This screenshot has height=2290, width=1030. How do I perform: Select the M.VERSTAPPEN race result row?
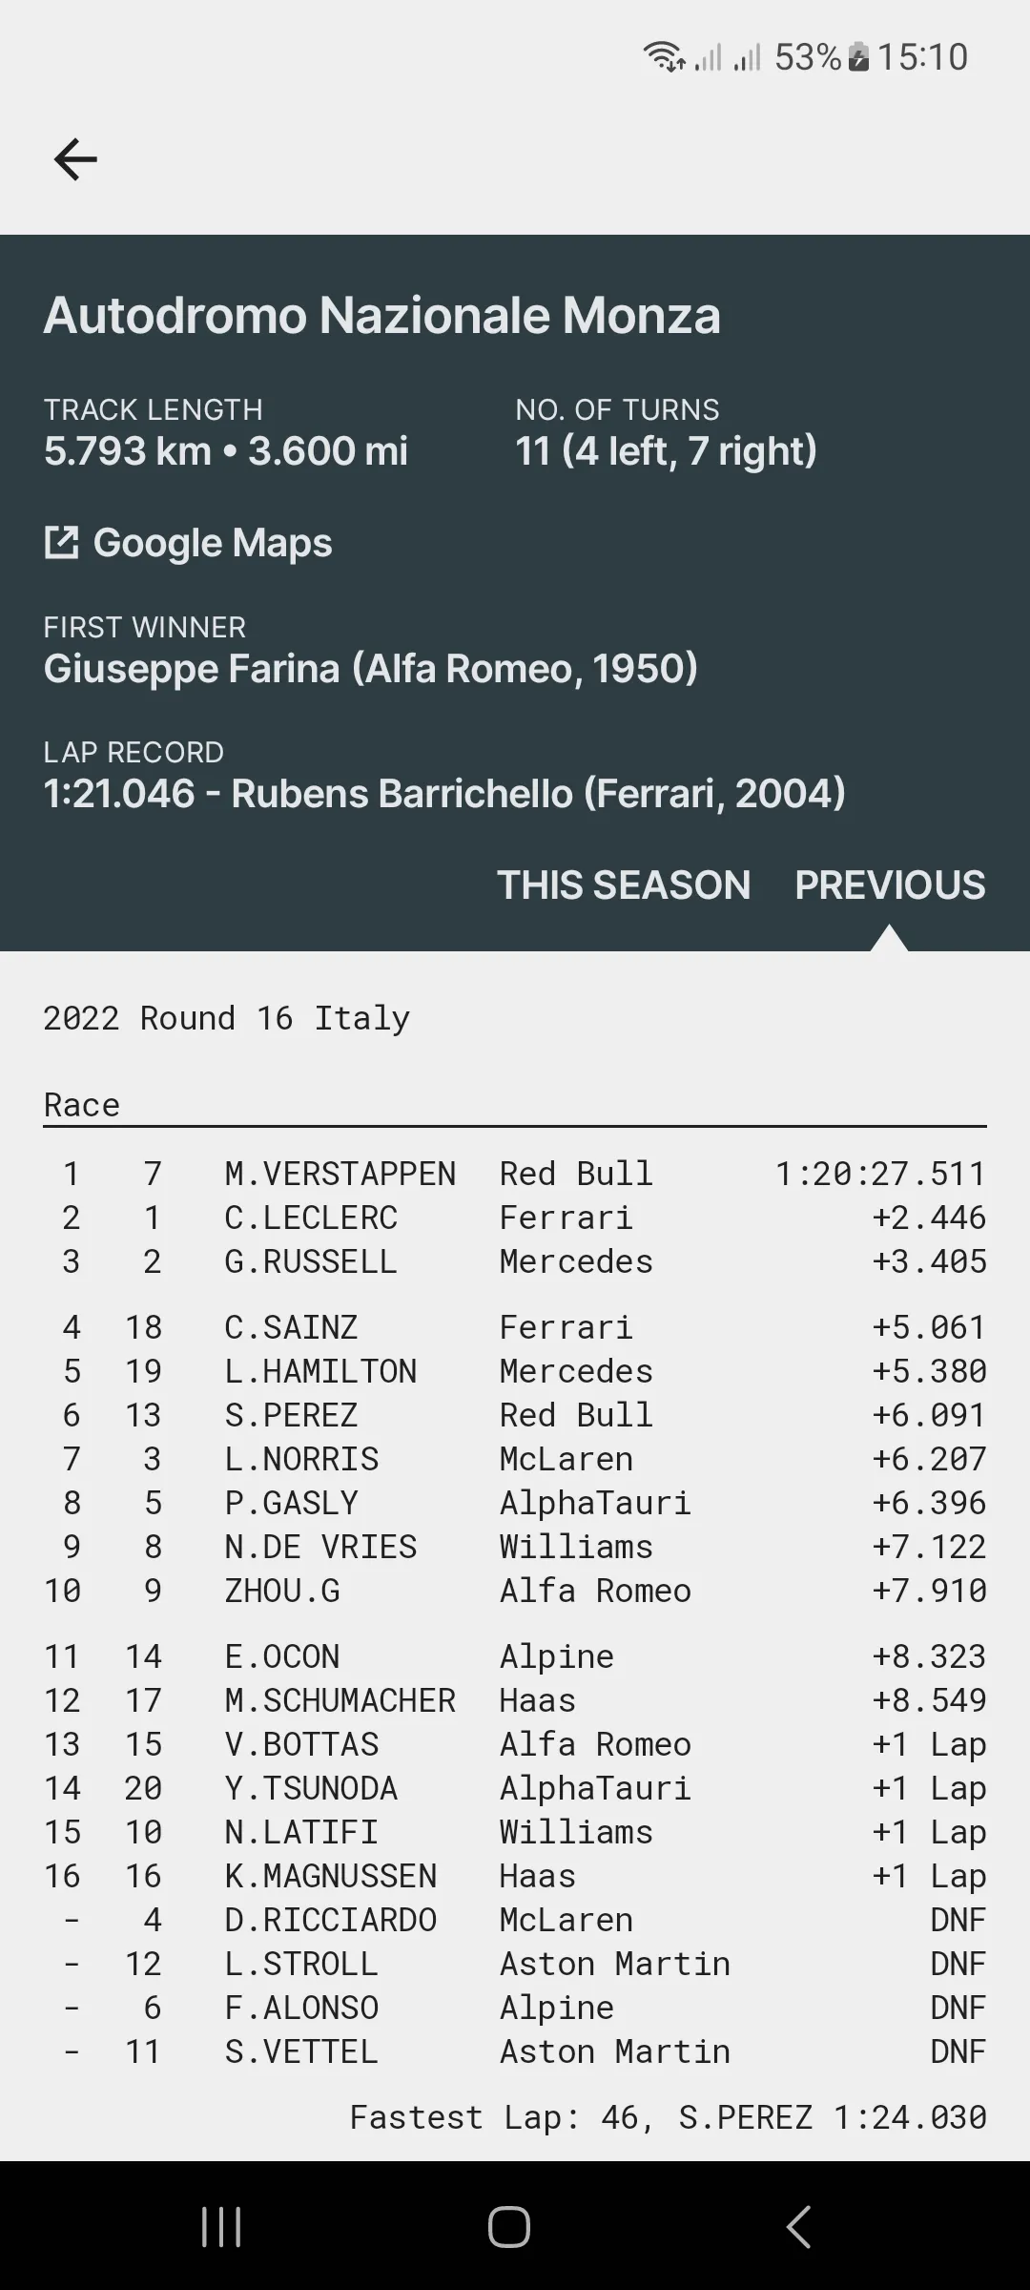pyautogui.click(x=515, y=1174)
